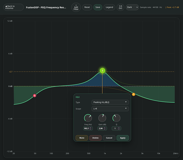Click the Freq (Hz) knob

click(x=88, y=118)
